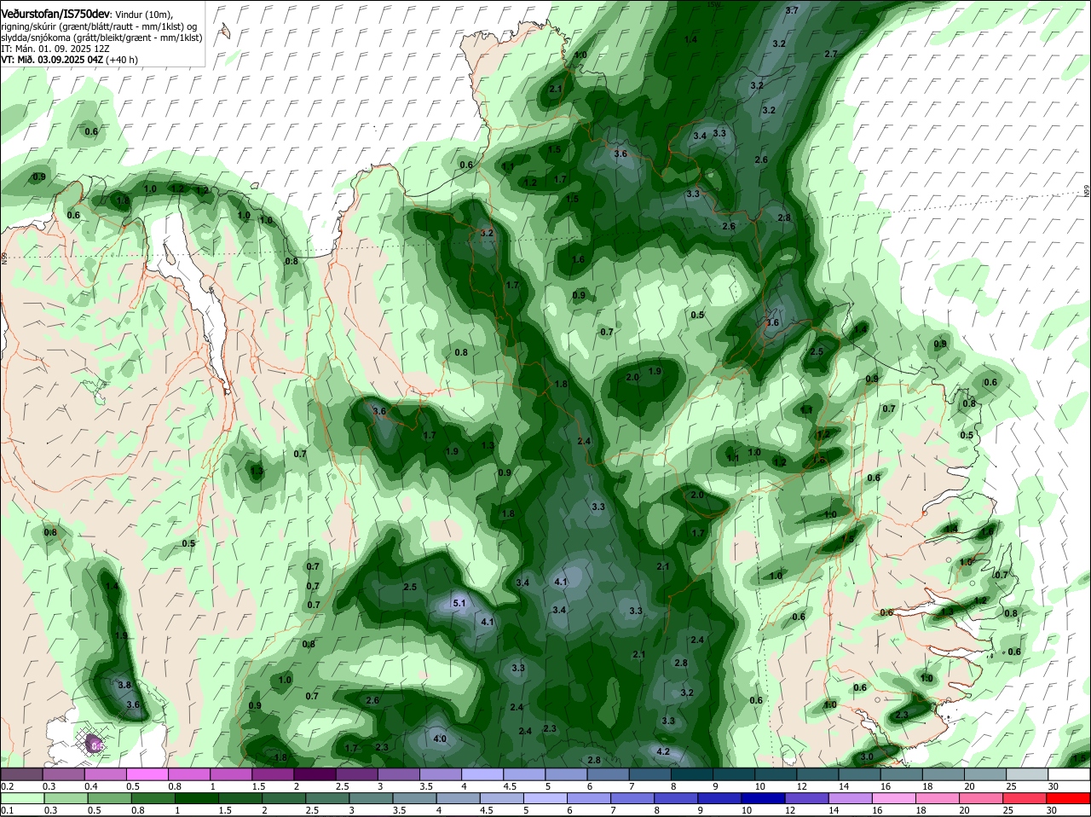Viewport: 1091px width, 817px height.
Task: Pick the dark purple 2 snow legend swatch
Action: (x=315, y=774)
